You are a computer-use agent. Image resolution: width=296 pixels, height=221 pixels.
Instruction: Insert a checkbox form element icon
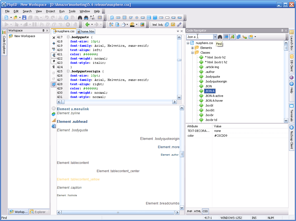coord(131,18)
